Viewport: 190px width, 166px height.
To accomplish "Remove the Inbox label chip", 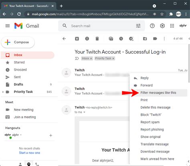I will 91,59.
